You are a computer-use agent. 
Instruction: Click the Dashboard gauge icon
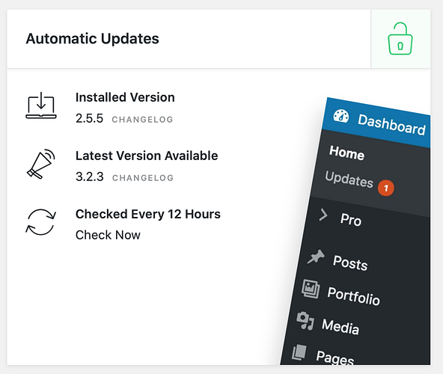[x=341, y=116]
